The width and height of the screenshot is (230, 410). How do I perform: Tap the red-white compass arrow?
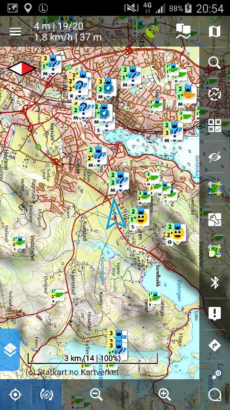pos(21,69)
